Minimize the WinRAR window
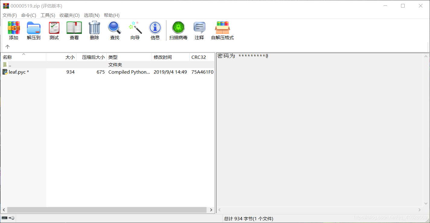This screenshot has width=430, height=223. click(x=385, y=6)
